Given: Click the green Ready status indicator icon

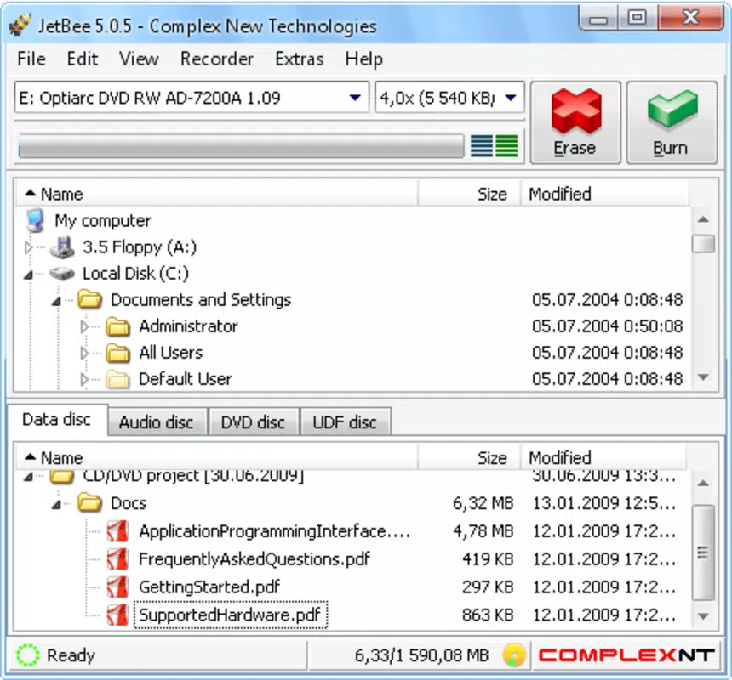Looking at the screenshot, I should (28, 654).
